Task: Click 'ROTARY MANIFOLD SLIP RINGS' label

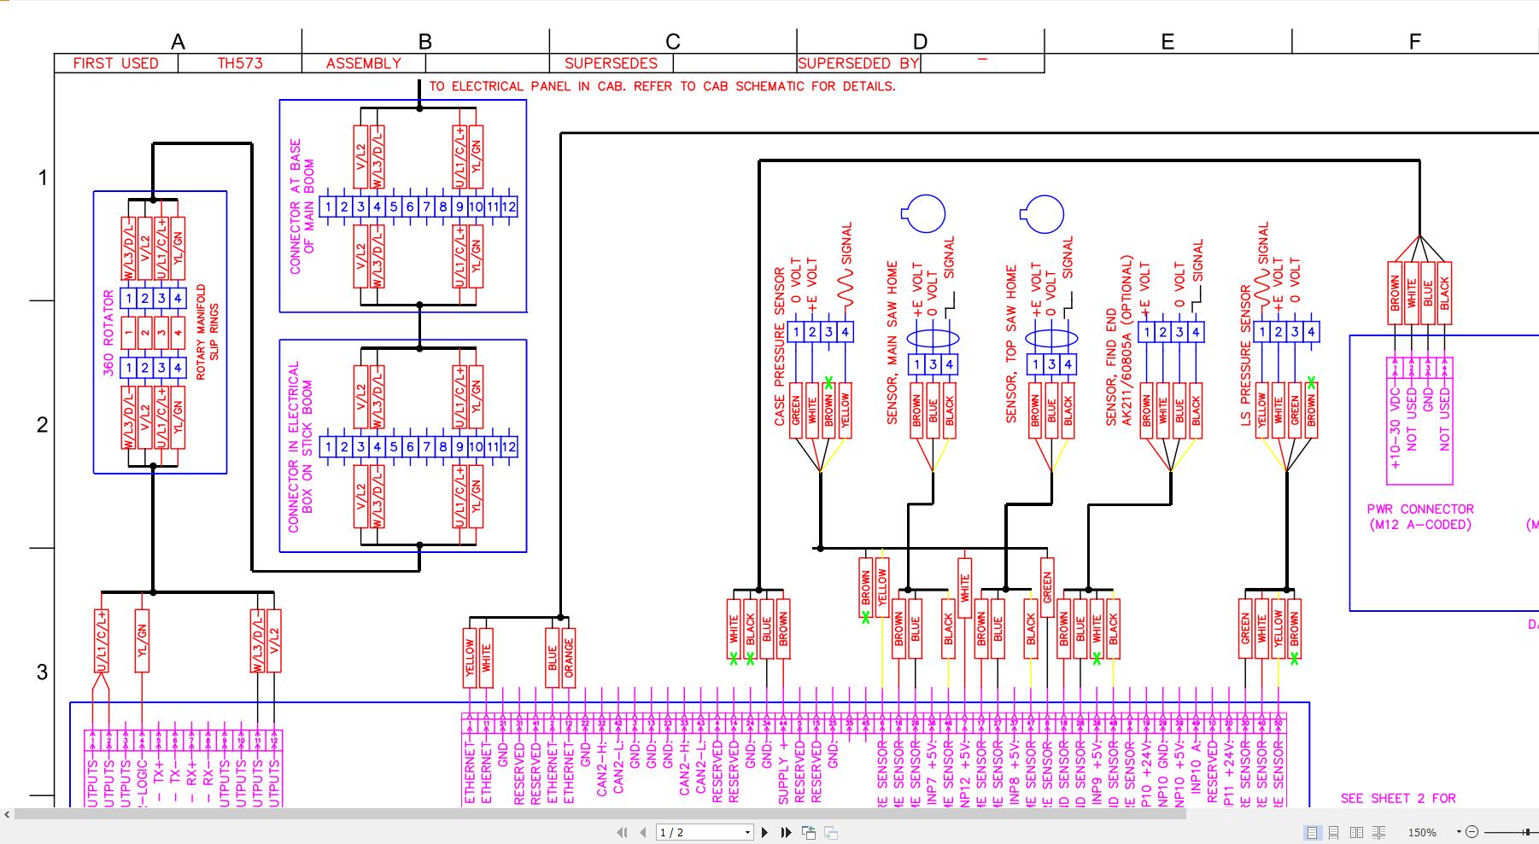Action: 208,333
